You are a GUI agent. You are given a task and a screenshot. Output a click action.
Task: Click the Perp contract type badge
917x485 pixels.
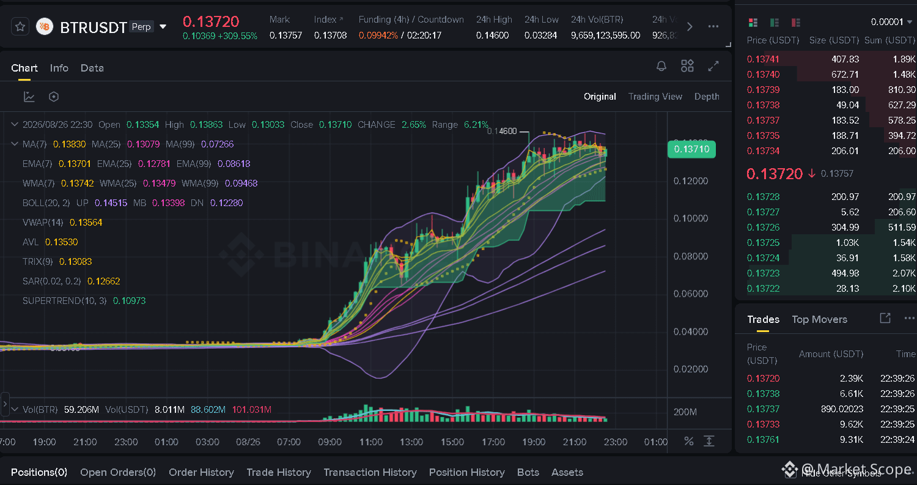pos(141,26)
